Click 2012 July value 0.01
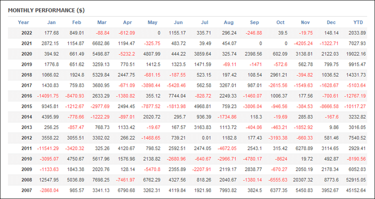Screen dimensions: 375x199 tap(207, 138)
